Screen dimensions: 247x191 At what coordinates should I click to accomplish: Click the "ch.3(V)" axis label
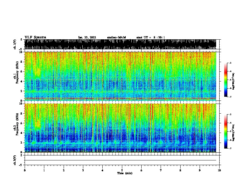(x=15, y=160)
